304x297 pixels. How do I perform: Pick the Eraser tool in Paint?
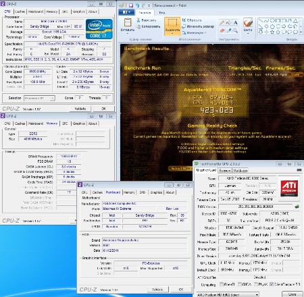222,30
